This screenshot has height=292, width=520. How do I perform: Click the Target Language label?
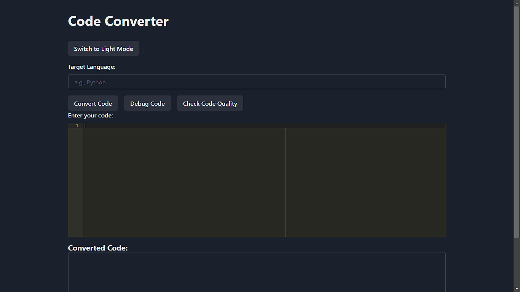coord(91,67)
